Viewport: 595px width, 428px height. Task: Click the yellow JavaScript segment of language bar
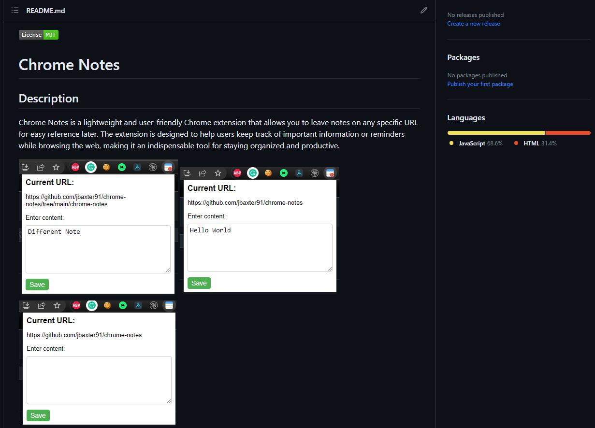coord(496,133)
